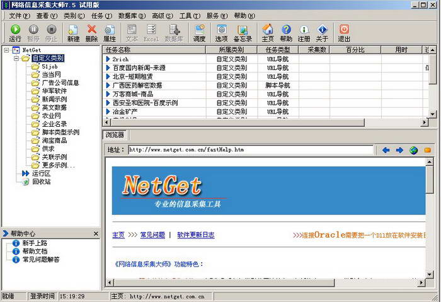
Task: Click the 常见问题 hyperlink
Action: (152, 235)
